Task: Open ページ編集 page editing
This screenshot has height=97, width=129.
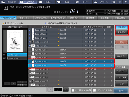Action: 122,77
